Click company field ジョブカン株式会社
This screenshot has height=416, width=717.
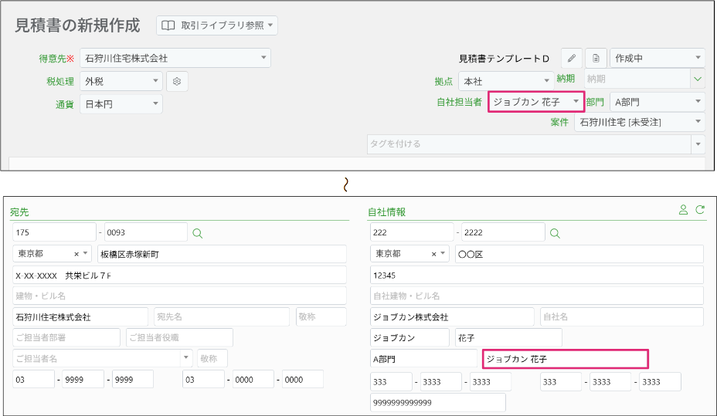(x=452, y=317)
